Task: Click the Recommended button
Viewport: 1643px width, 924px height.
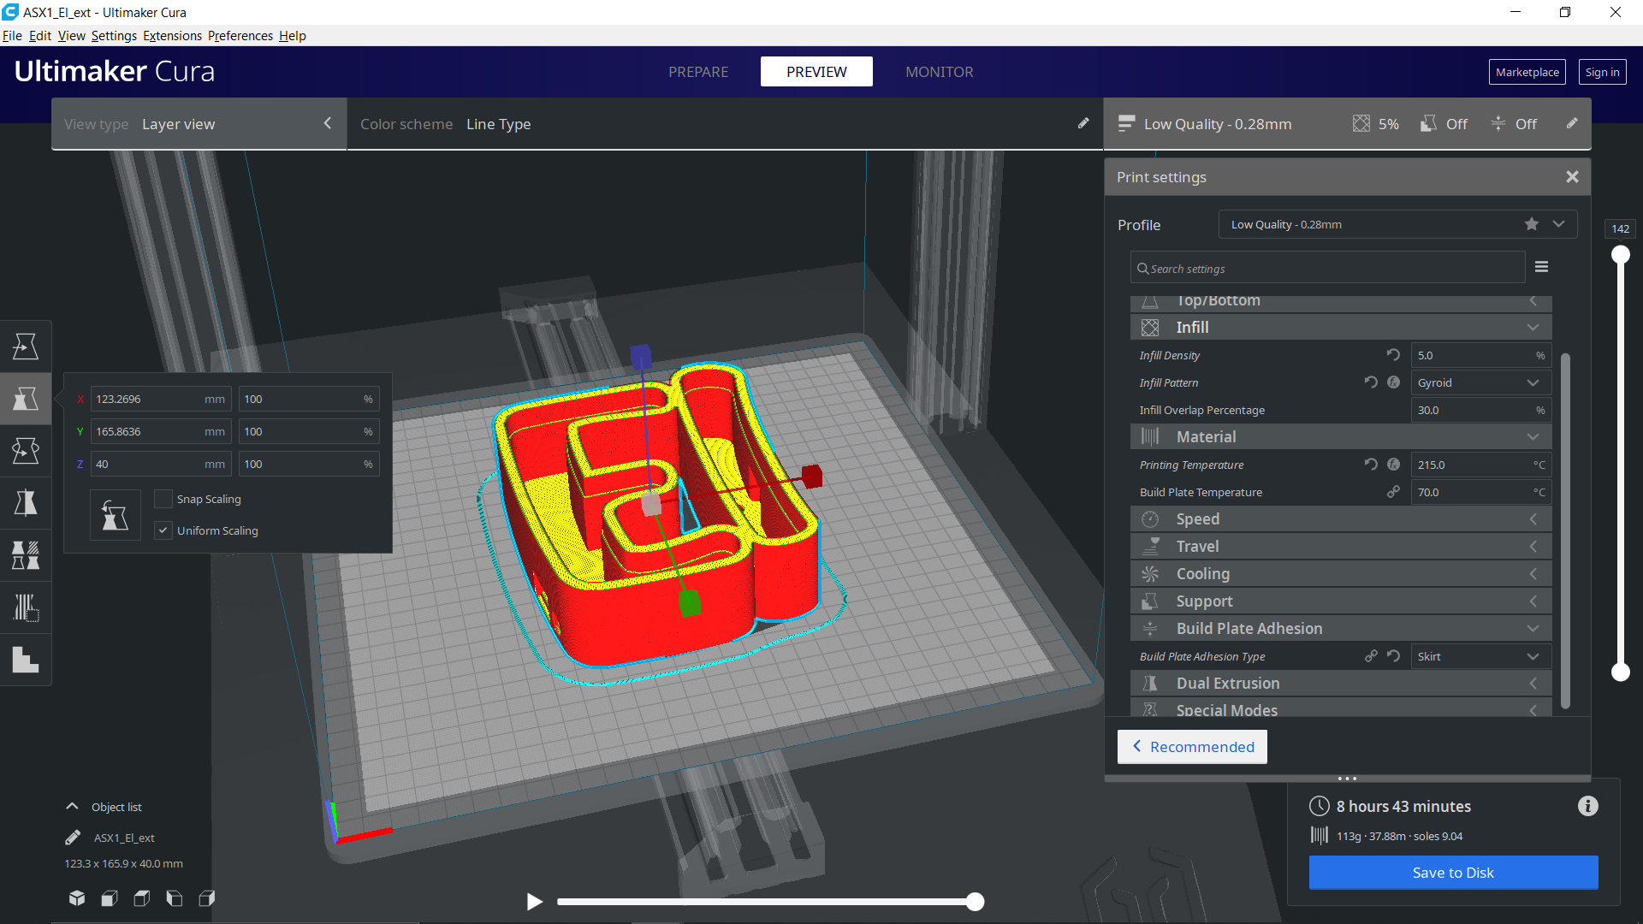Action: coord(1192,747)
